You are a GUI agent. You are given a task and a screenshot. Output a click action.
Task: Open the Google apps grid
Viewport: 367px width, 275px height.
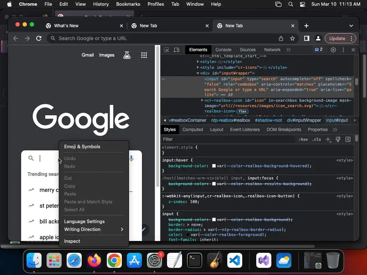[144, 55]
